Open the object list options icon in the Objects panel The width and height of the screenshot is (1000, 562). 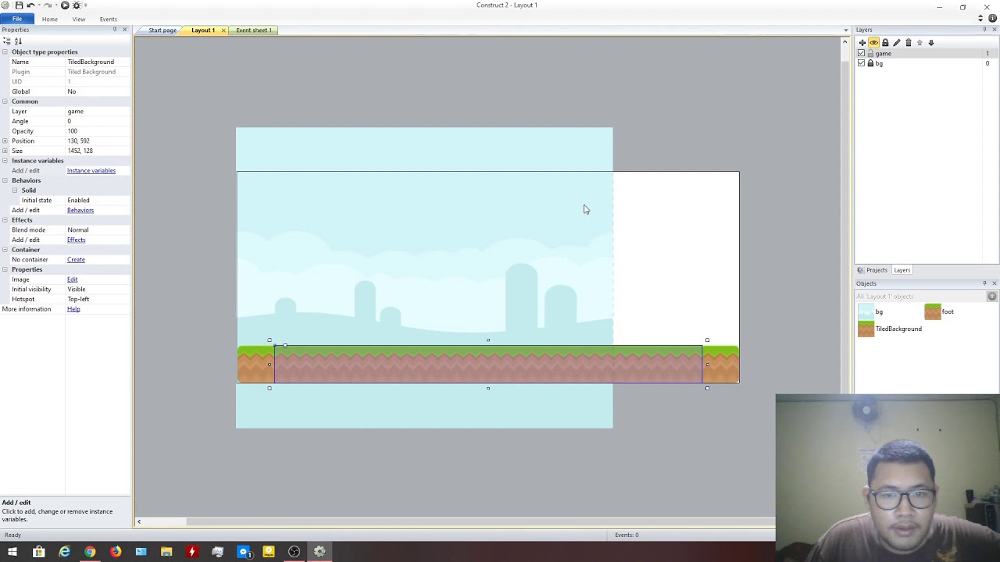(992, 297)
